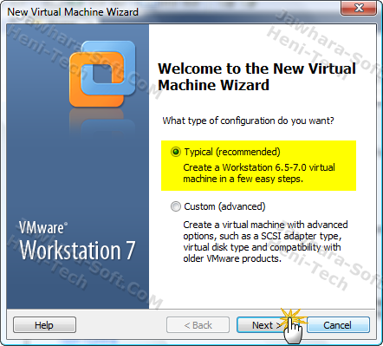Image resolution: width=383 pixels, height=346 pixels.
Task: Click the "Typical (recommended)" option label
Action: (232, 152)
